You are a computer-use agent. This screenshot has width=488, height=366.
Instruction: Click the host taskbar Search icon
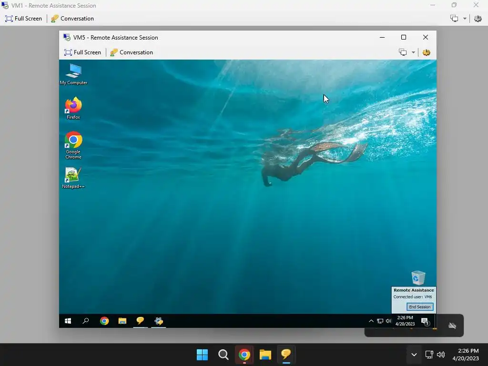pyautogui.click(x=223, y=355)
